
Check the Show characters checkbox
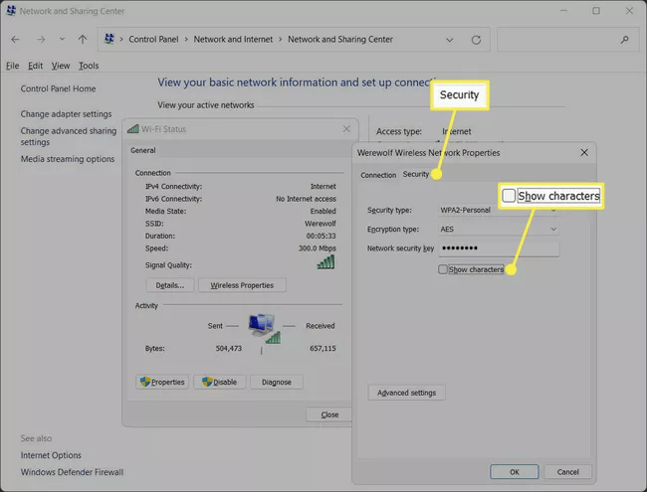click(x=443, y=269)
